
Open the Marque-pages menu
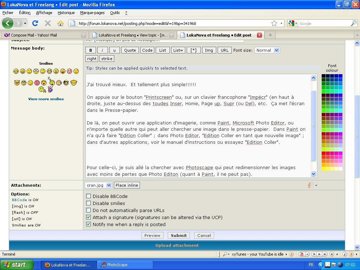click(x=92, y=13)
